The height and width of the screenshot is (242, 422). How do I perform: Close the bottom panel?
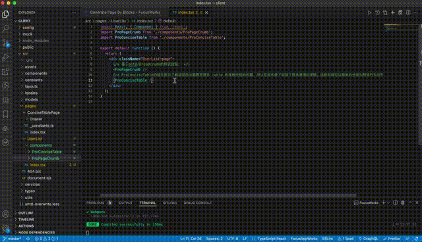pos(417,203)
